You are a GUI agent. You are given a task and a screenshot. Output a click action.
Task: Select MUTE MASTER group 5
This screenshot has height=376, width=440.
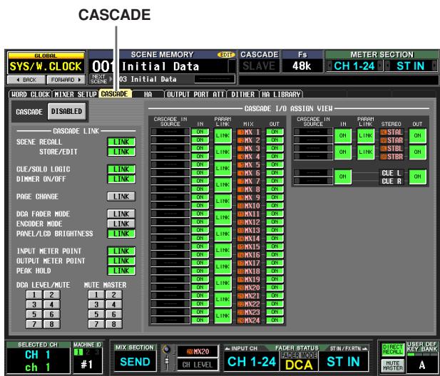(x=96, y=314)
